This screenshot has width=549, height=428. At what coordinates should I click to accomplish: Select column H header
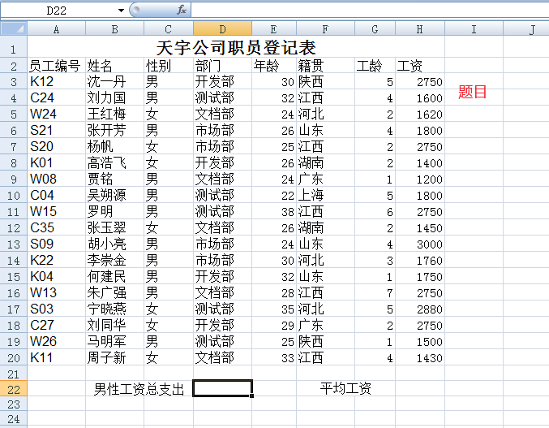coord(420,28)
